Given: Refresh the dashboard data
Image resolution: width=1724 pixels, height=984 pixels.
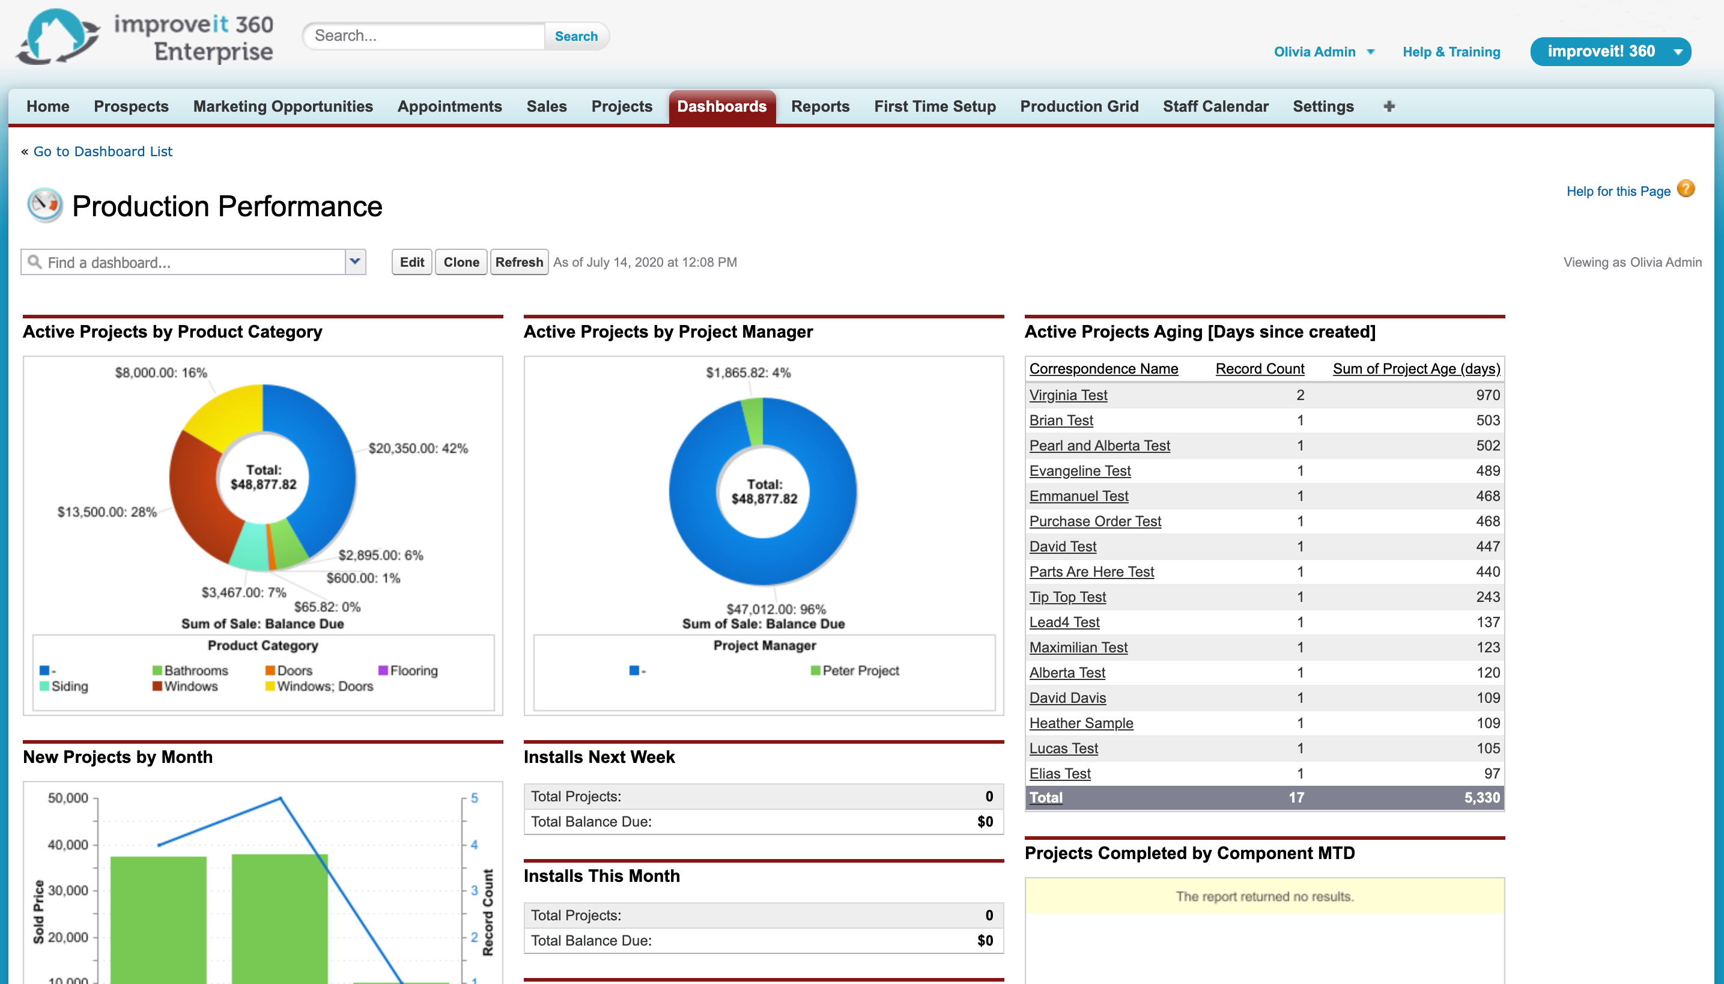Looking at the screenshot, I should (518, 261).
